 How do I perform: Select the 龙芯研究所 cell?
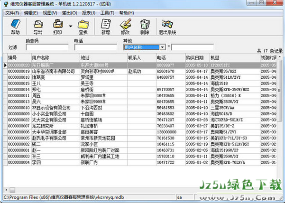pos(55,126)
